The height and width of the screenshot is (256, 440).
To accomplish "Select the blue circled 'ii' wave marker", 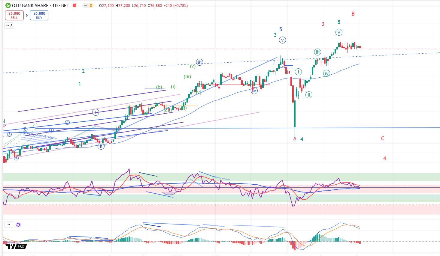I will pyautogui.click(x=101, y=146).
